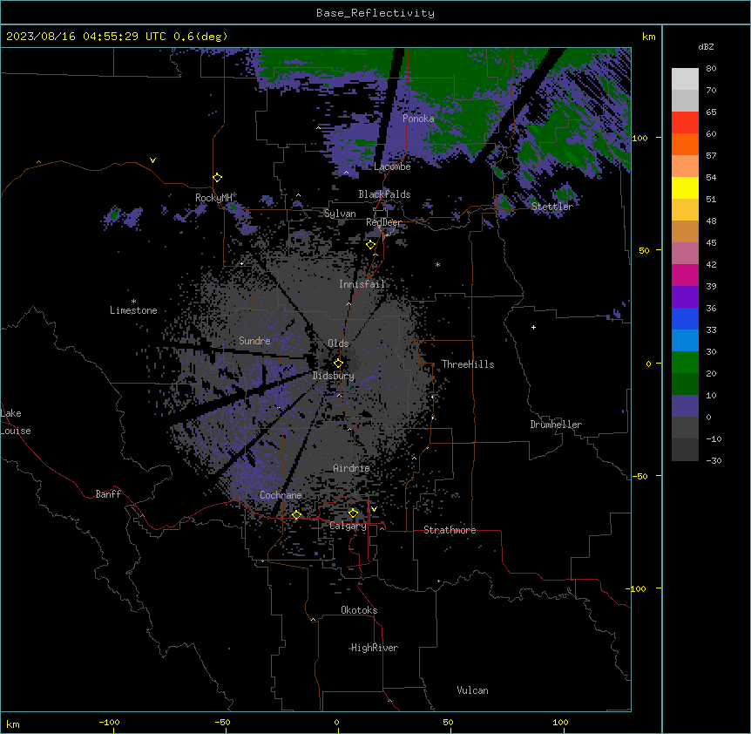Click the timestamp 2023/08/16 04:55:29 UTC
Viewport: 751px width, 734px height.
click(x=86, y=37)
